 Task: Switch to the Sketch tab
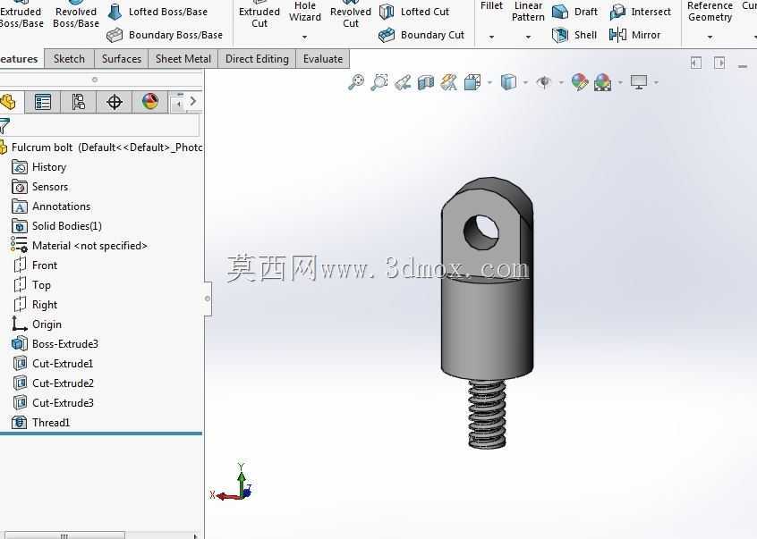pyautogui.click(x=69, y=59)
